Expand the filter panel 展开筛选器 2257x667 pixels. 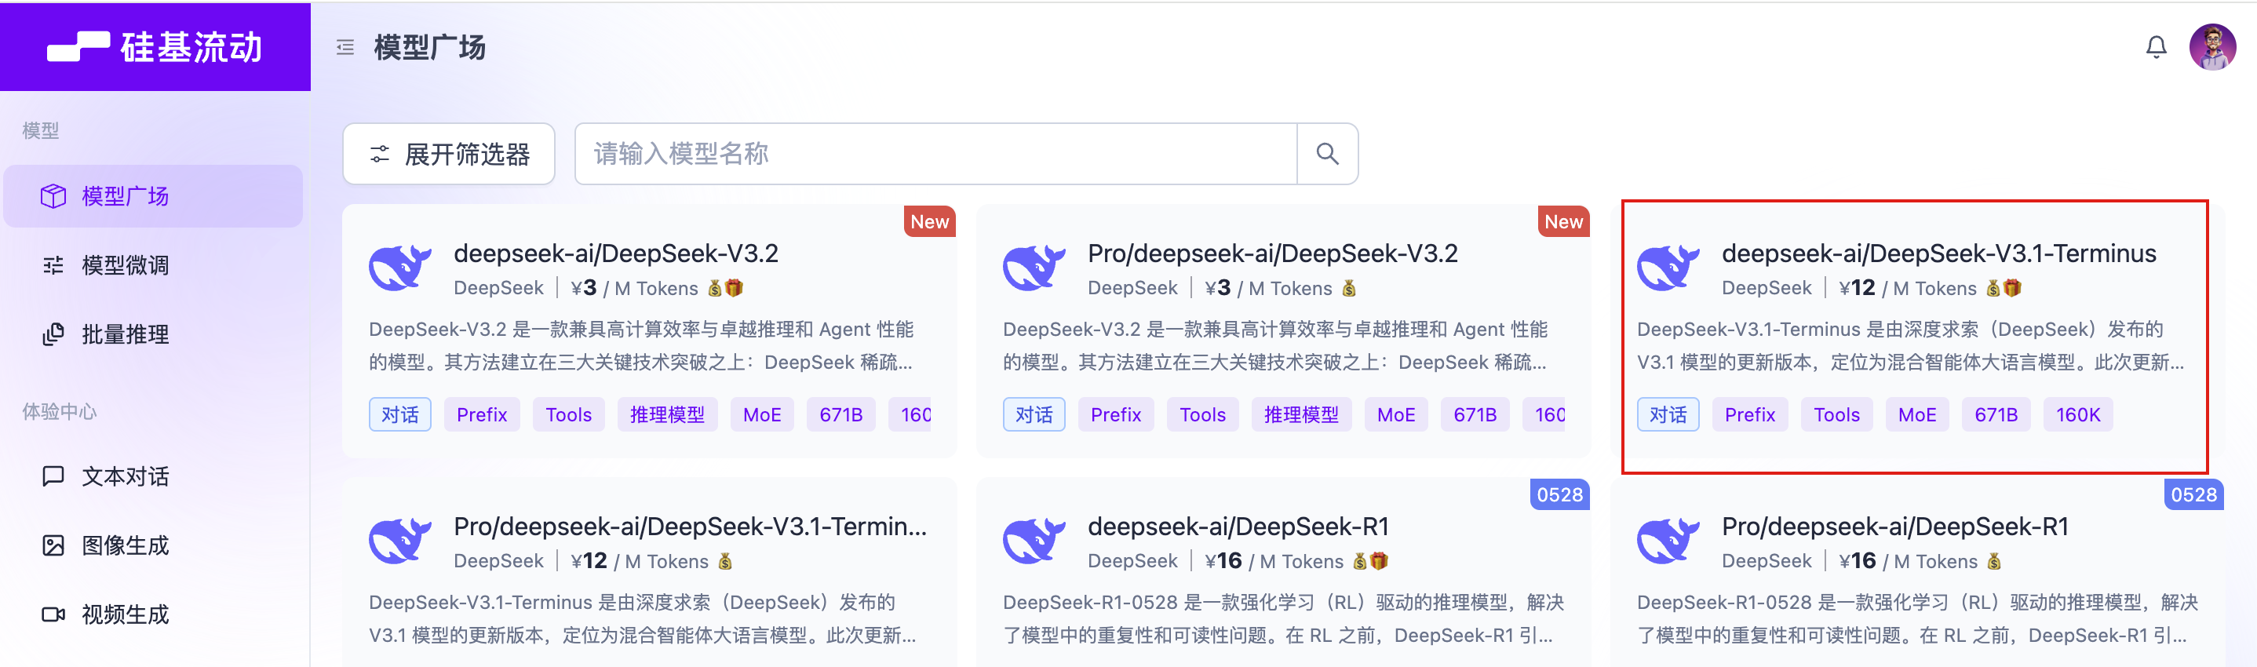click(449, 155)
